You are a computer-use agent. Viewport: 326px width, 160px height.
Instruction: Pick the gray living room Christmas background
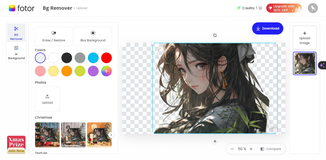coord(74,135)
